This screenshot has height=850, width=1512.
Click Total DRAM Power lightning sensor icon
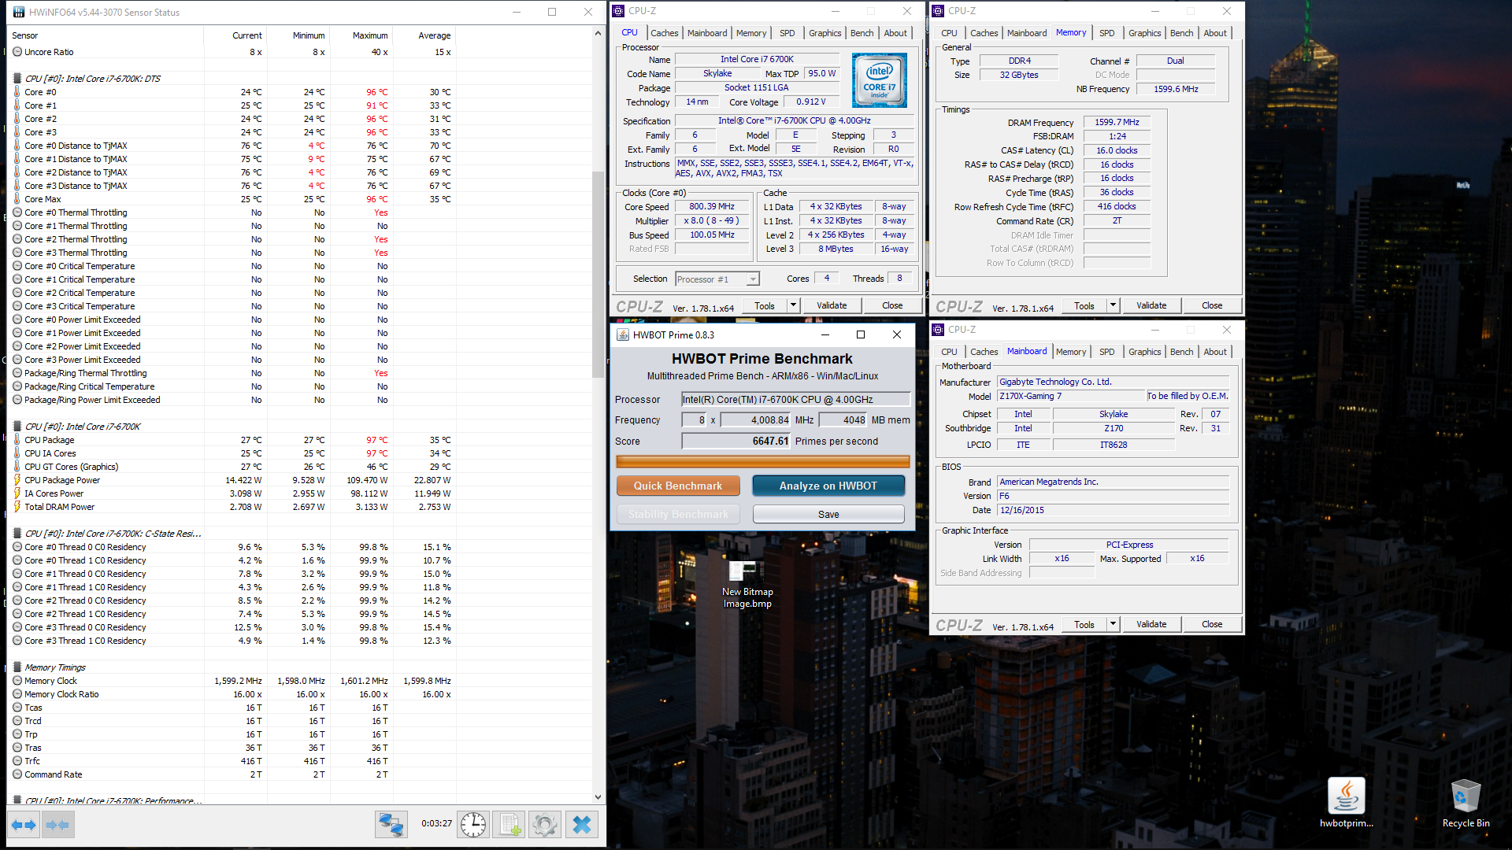click(x=17, y=507)
